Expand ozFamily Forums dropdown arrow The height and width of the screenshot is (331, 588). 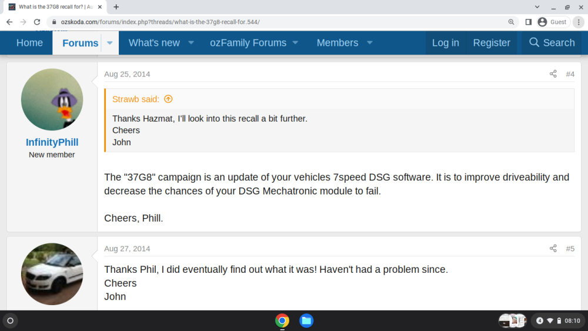(x=295, y=43)
